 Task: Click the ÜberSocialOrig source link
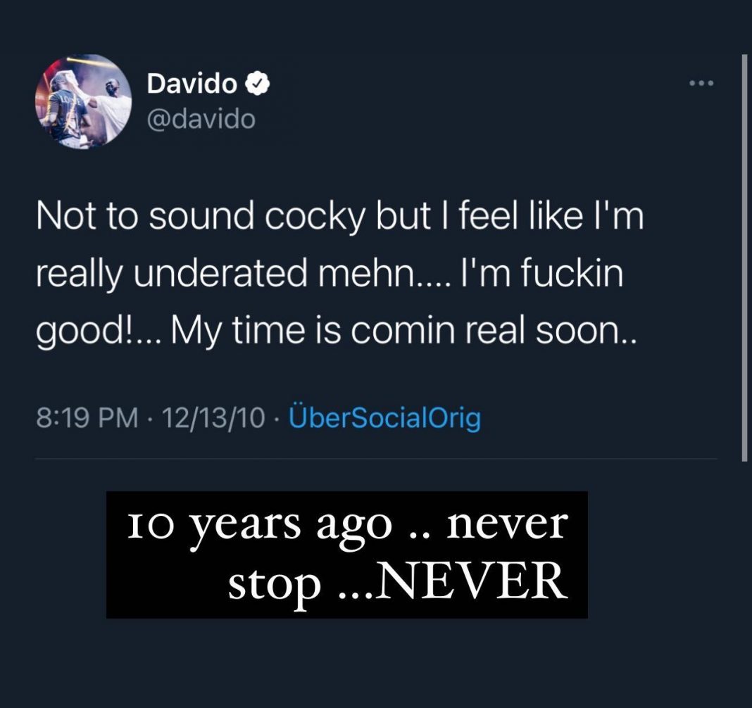pos(384,417)
